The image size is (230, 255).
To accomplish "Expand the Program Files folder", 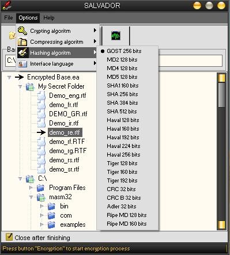I will [x=31, y=188].
